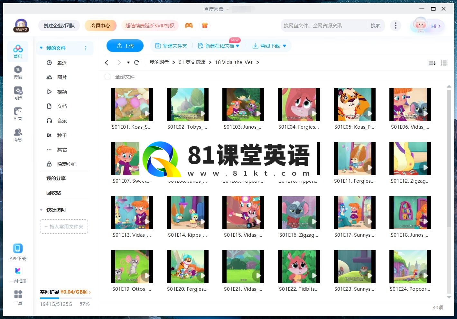Click the 空间扩容 price arrow link

tap(89, 292)
